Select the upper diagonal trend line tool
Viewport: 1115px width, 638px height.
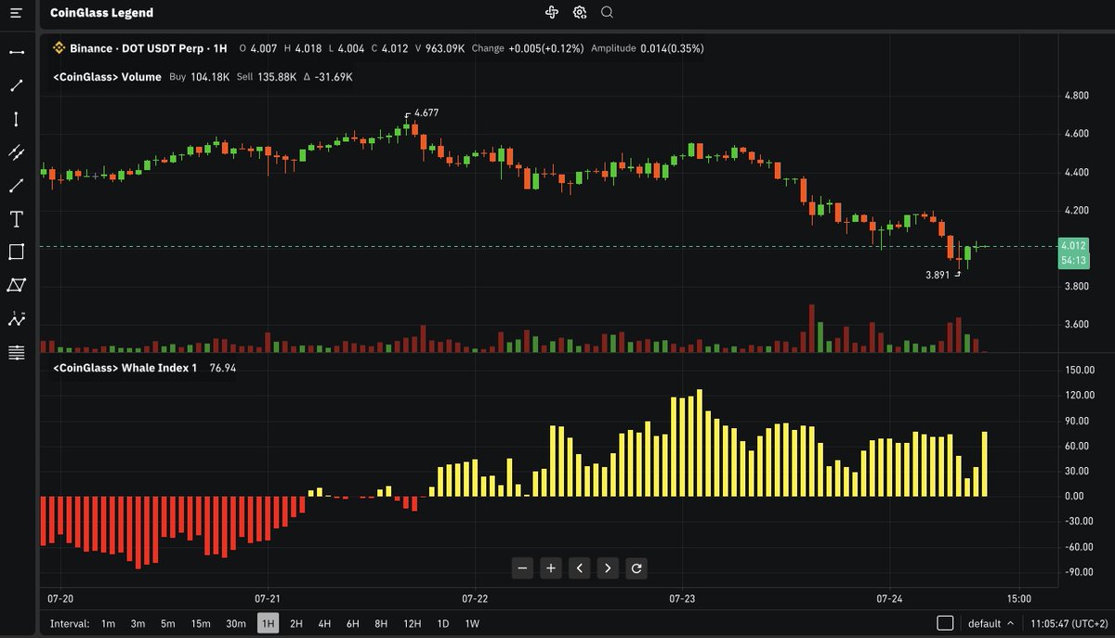click(x=17, y=85)
